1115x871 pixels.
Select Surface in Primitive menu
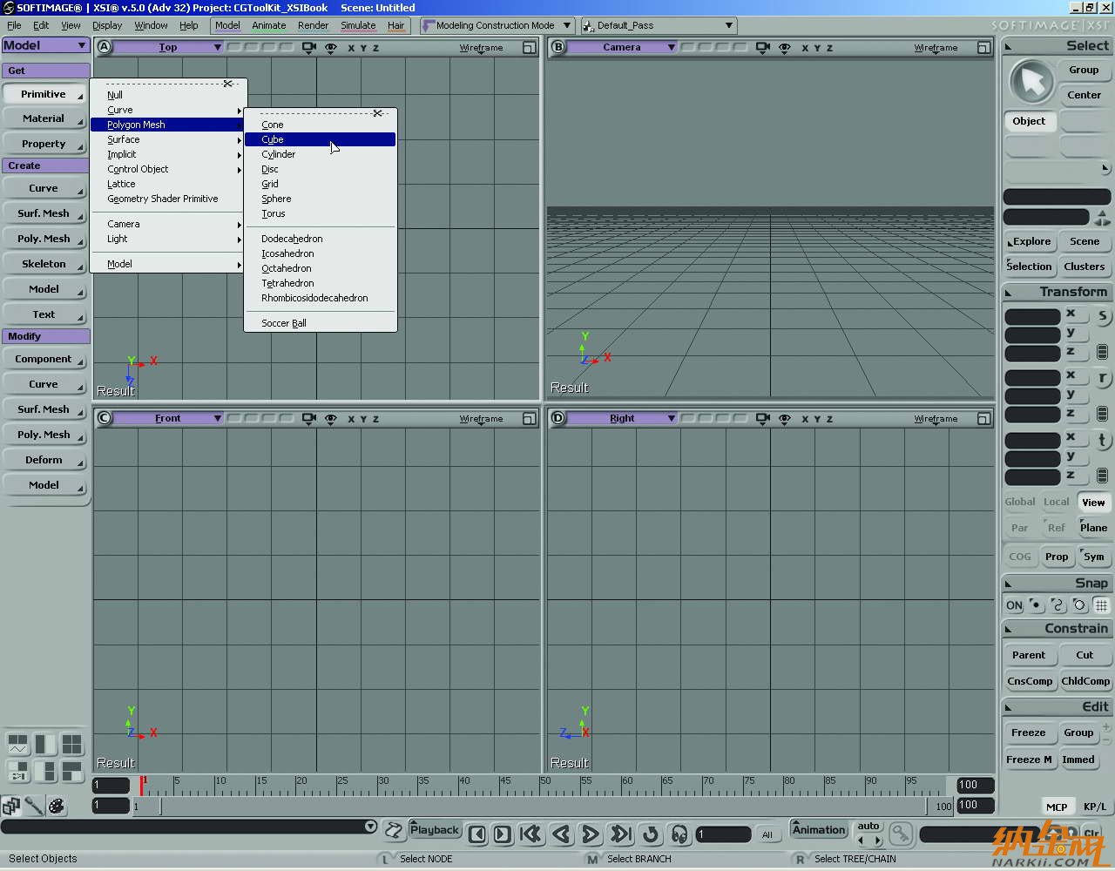point(167,139)
